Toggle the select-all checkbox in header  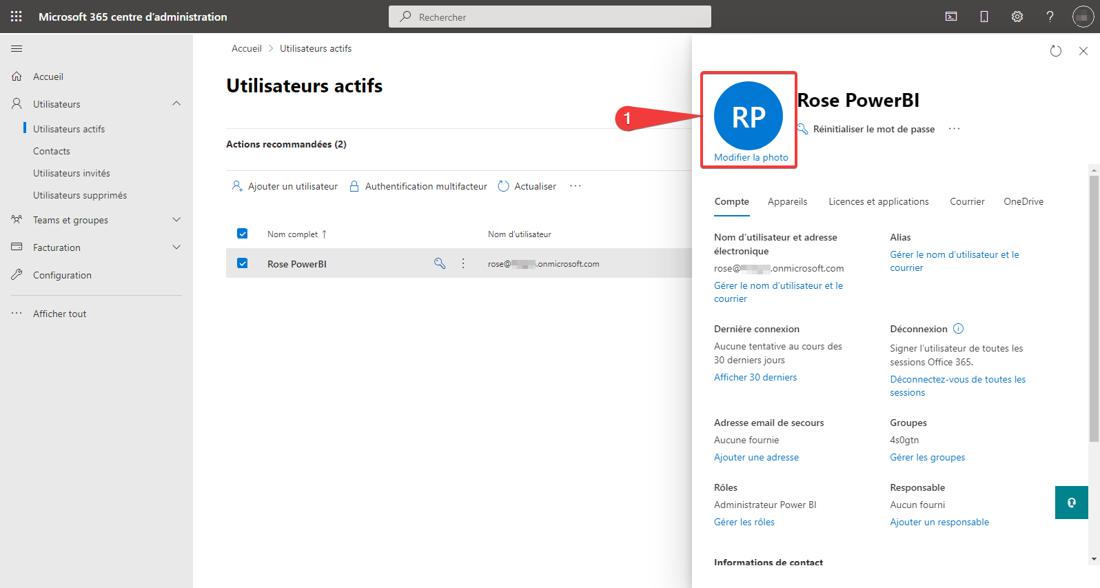coord(243,234)
